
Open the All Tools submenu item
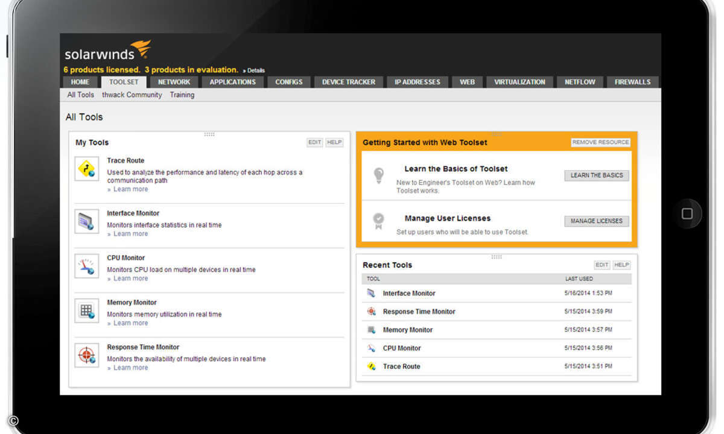click(x=81, y=95)
